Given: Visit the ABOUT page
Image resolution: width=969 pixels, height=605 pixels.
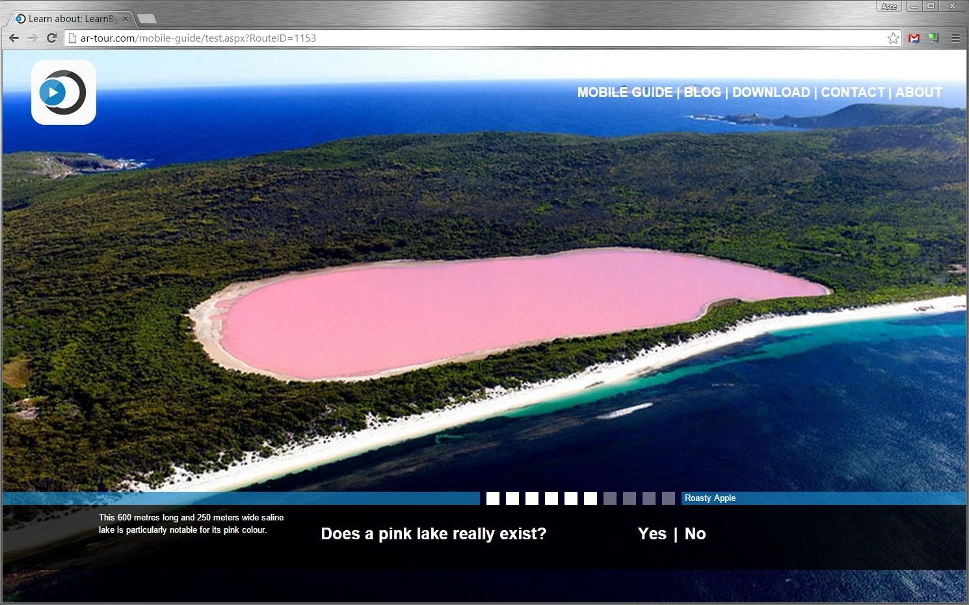Looking at the screenshot, I should (x=918, y=92).
